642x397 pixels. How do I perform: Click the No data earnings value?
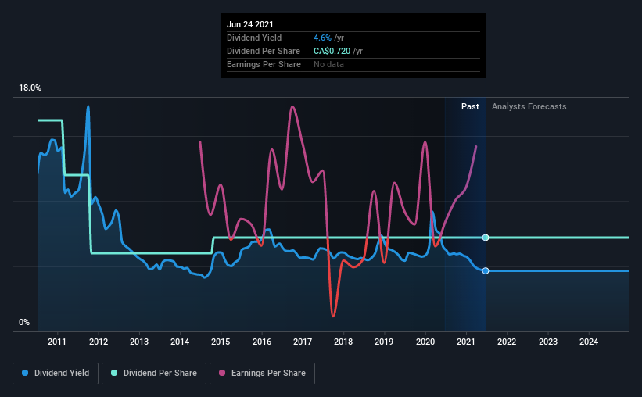[328, 64]
